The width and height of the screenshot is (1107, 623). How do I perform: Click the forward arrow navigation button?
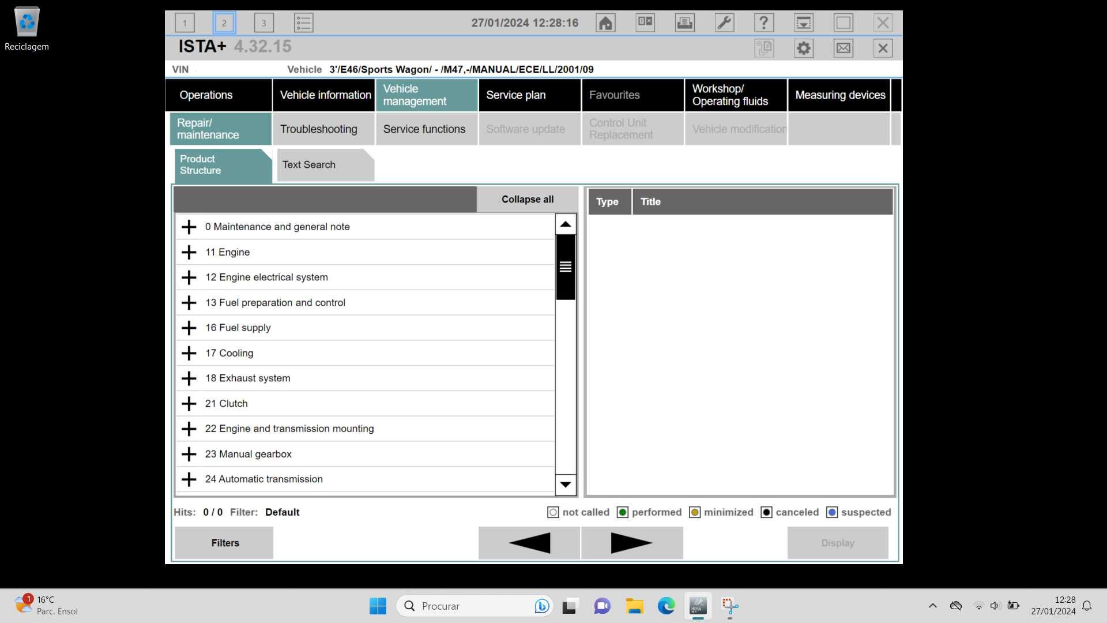coord(632,543)
